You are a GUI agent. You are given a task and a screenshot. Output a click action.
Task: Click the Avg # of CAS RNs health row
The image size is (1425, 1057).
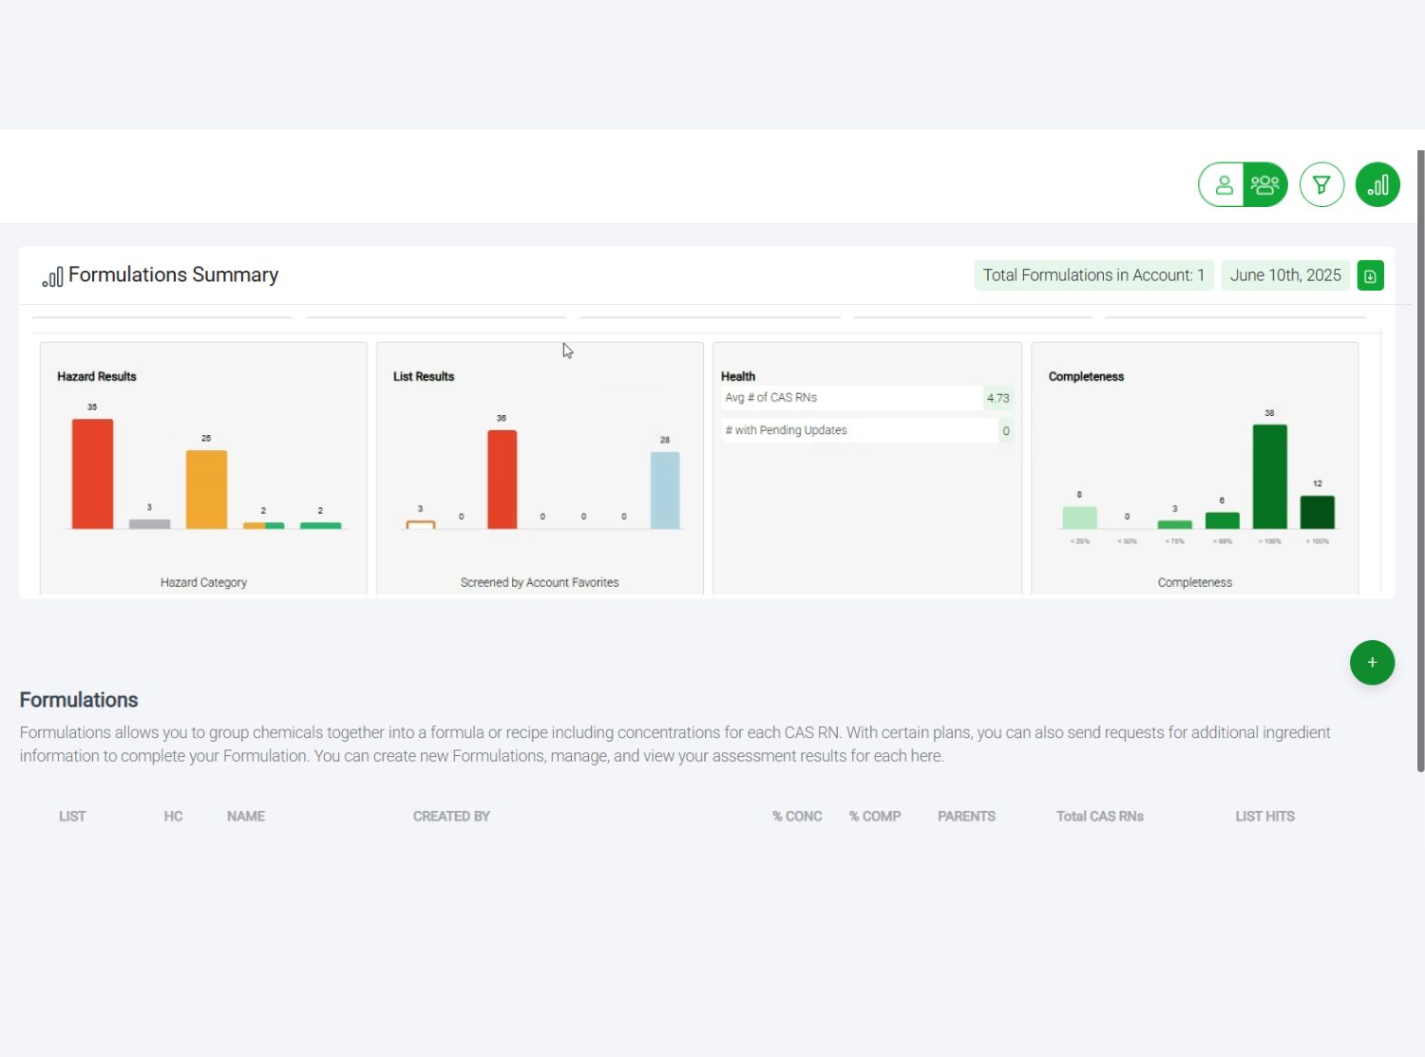point(864,397)
